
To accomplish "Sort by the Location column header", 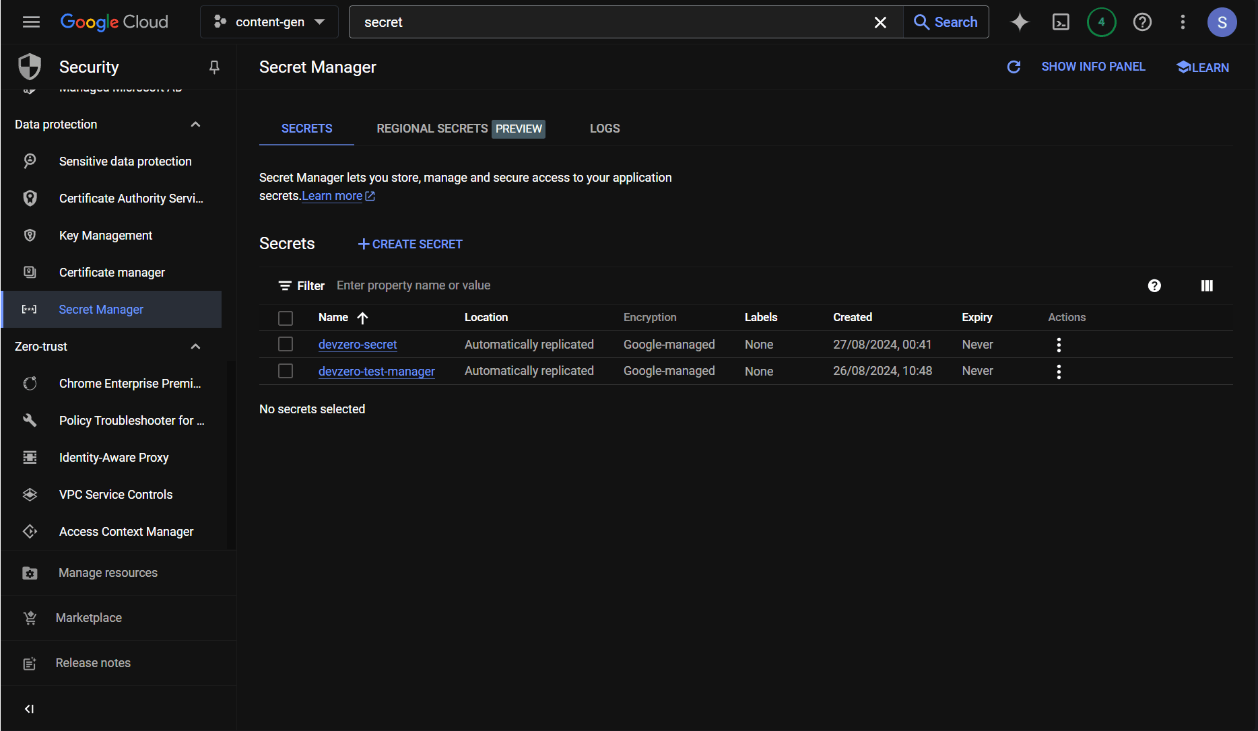I will 486,317.
